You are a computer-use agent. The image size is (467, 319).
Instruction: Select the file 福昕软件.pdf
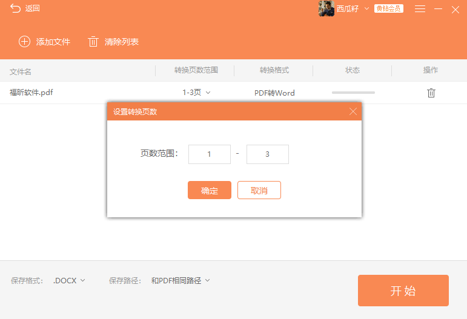(31, 93)
